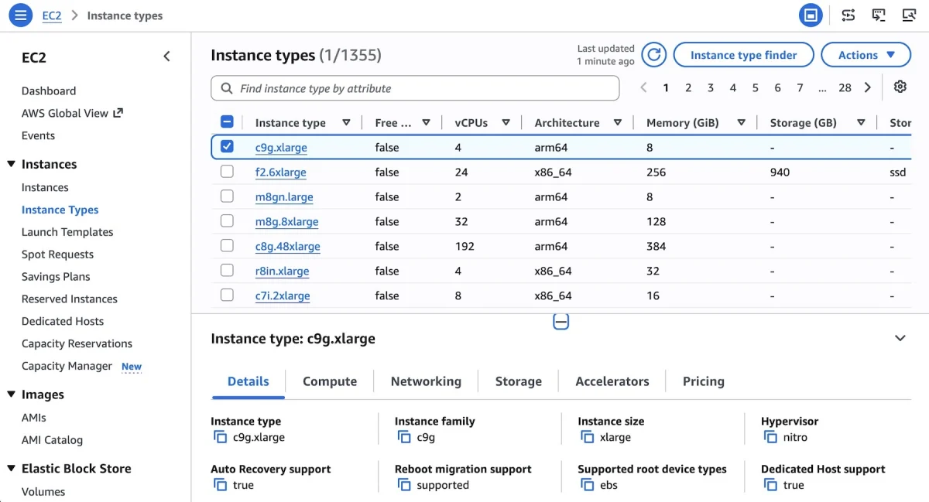Copy the Hypervisor value nitro
The image size is (929, 502).
[770, 437]
